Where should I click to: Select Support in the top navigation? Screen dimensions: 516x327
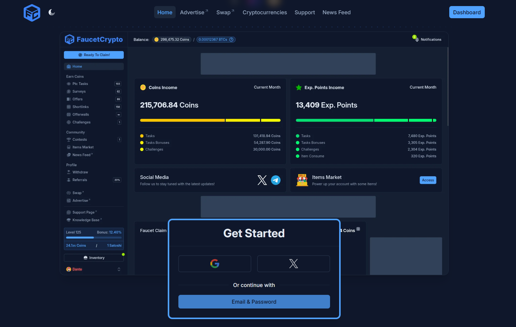coord(305,12)
